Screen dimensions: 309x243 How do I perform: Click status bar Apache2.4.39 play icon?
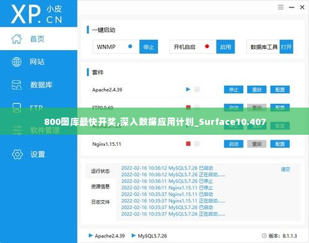tap(90, 236)
